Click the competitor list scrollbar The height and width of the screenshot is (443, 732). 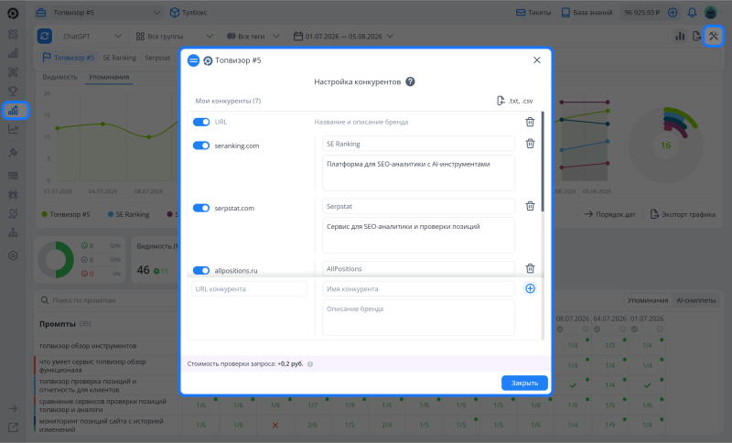point(542,161)
